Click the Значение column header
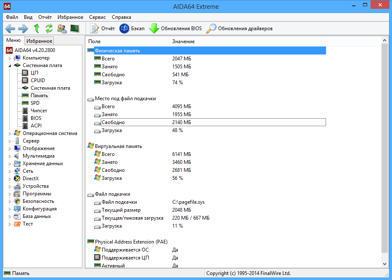The image size is (392, 280). (x=183, y=41)
